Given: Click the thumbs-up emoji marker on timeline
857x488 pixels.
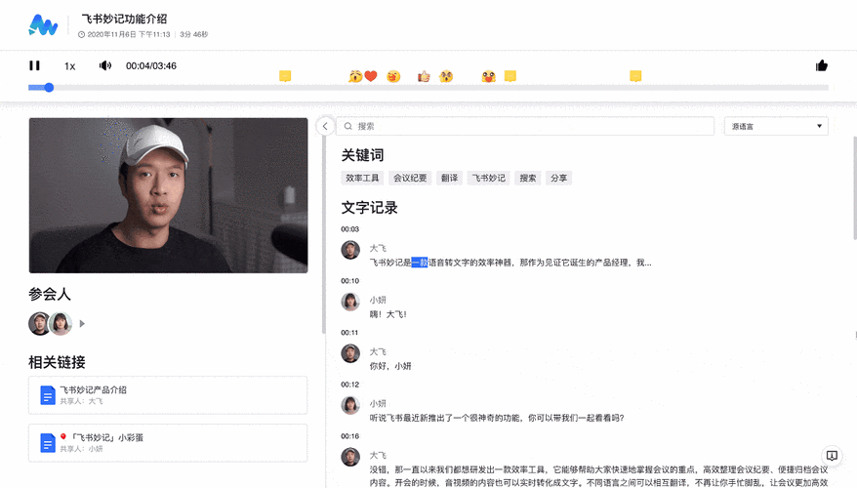Looking at the screenshot, I should point(424,76).
